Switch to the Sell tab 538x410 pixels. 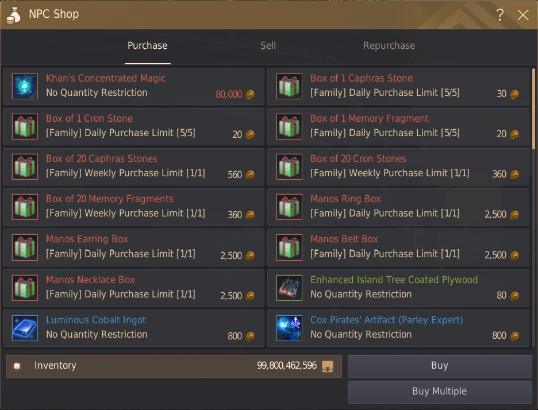click(268, 45)
